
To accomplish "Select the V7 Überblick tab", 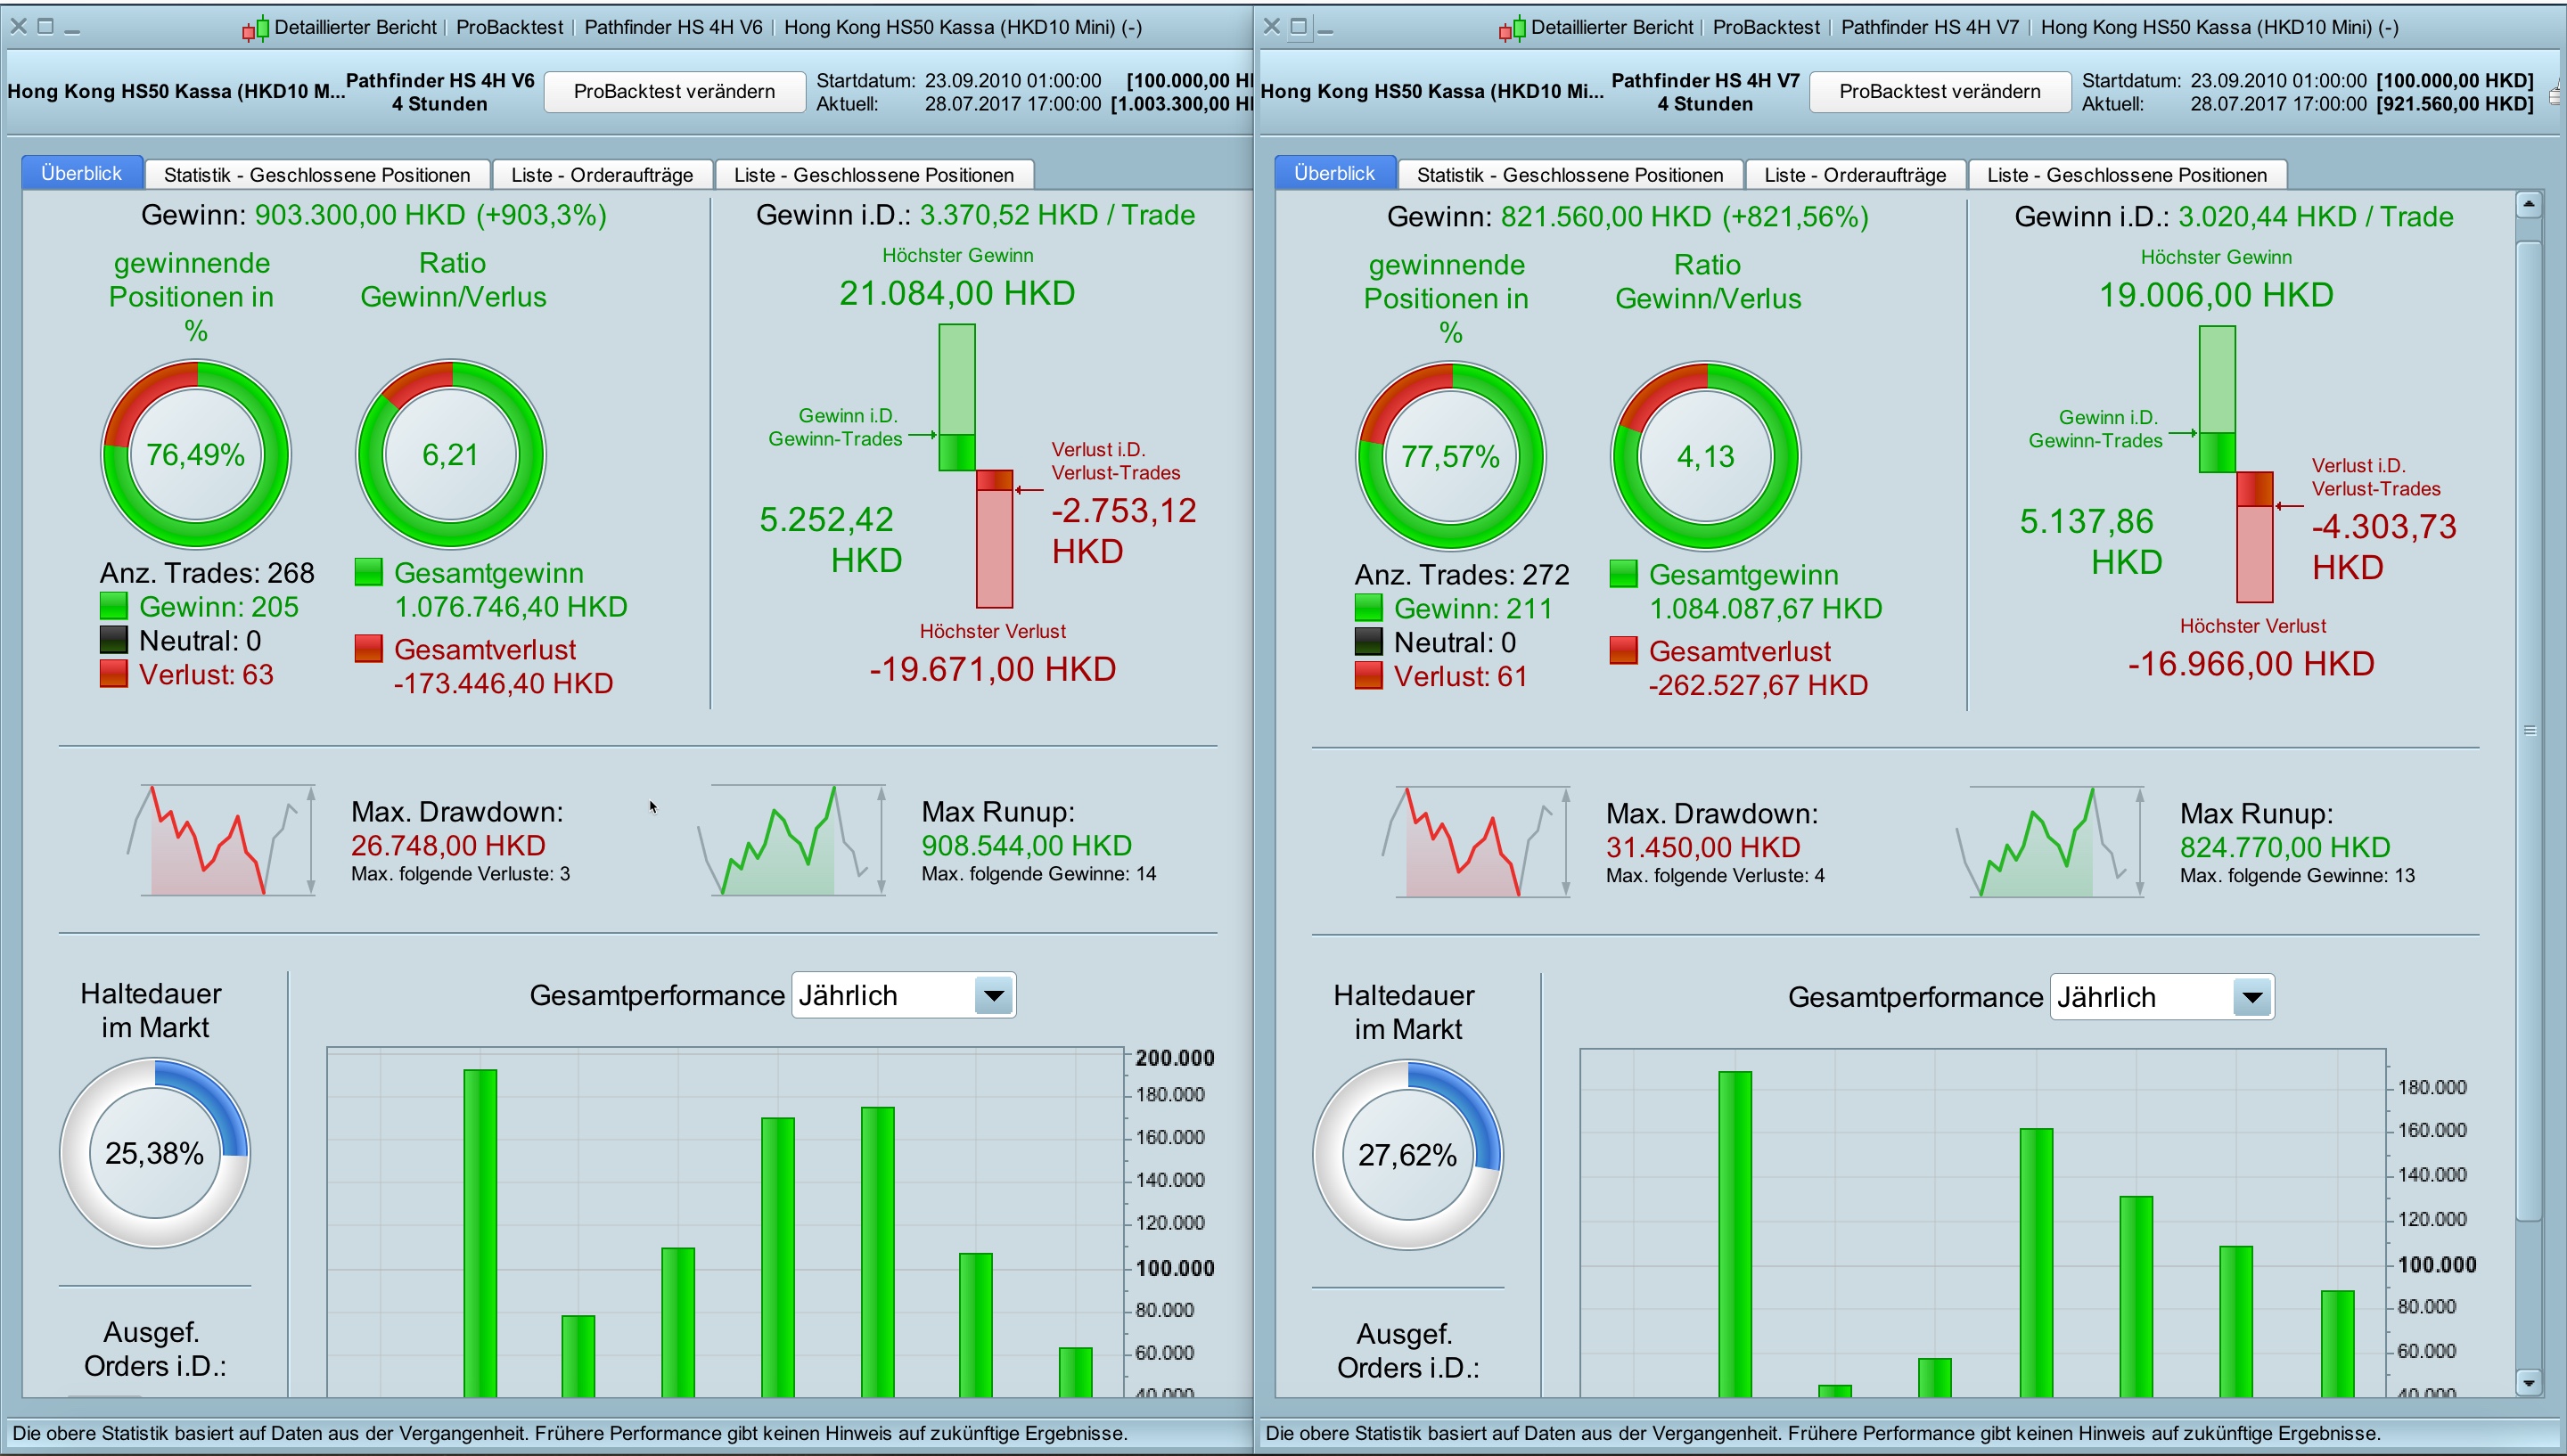I will [x=1334, y=173].
